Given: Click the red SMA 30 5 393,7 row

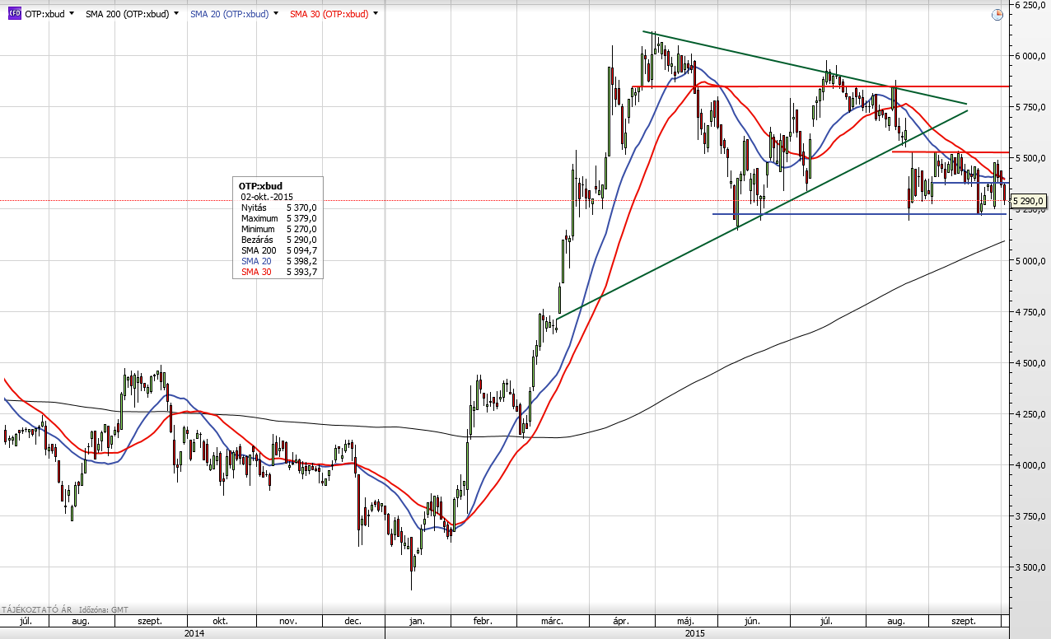Looking at the screenshot, I should [279, 272].
